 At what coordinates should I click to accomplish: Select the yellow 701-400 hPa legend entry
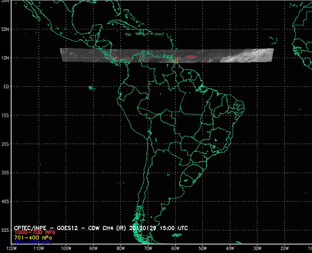(33, 238)
